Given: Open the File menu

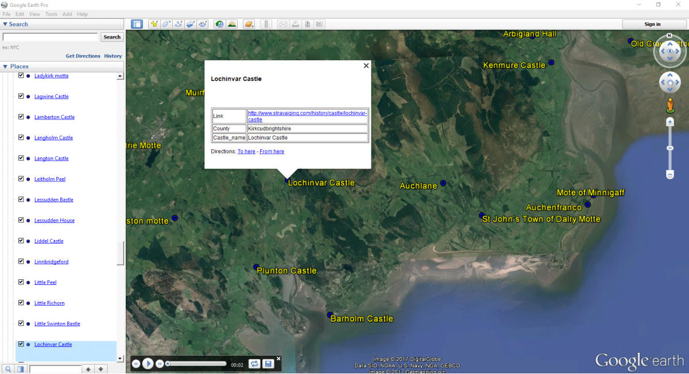Looking at the screenshot, I should pyautogui.click(x=6, y=14).
